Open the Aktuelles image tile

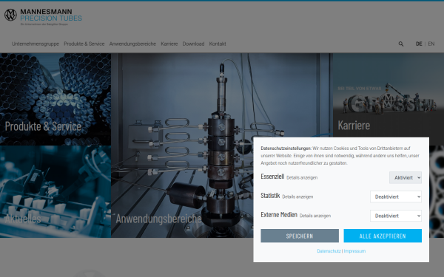pyautogui.click(x=55, y=191)
